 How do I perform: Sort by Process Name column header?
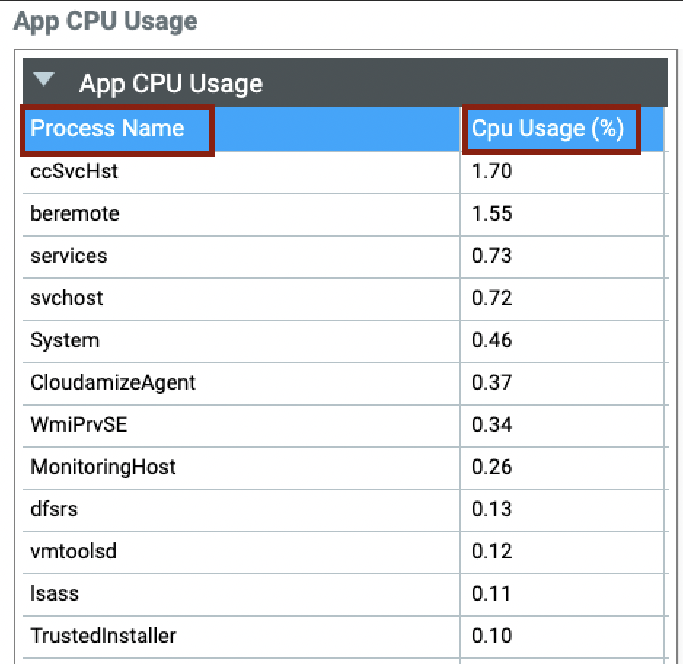click(x=108, y=129)
